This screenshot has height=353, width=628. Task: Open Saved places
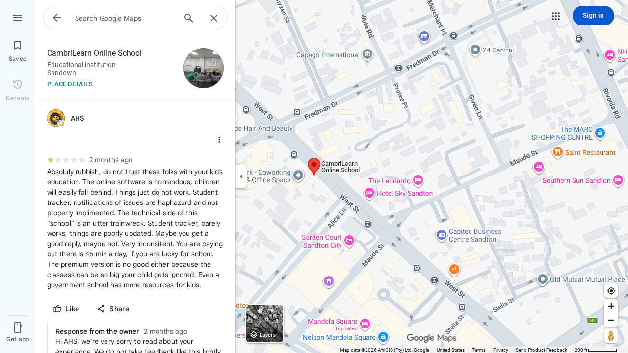tap(18, 51)
